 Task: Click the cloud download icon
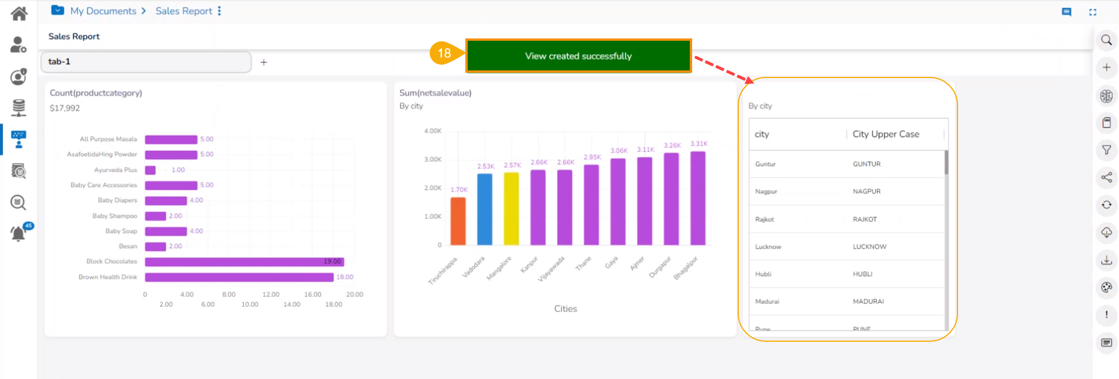pyautogui.click(x=1106, y=233)
